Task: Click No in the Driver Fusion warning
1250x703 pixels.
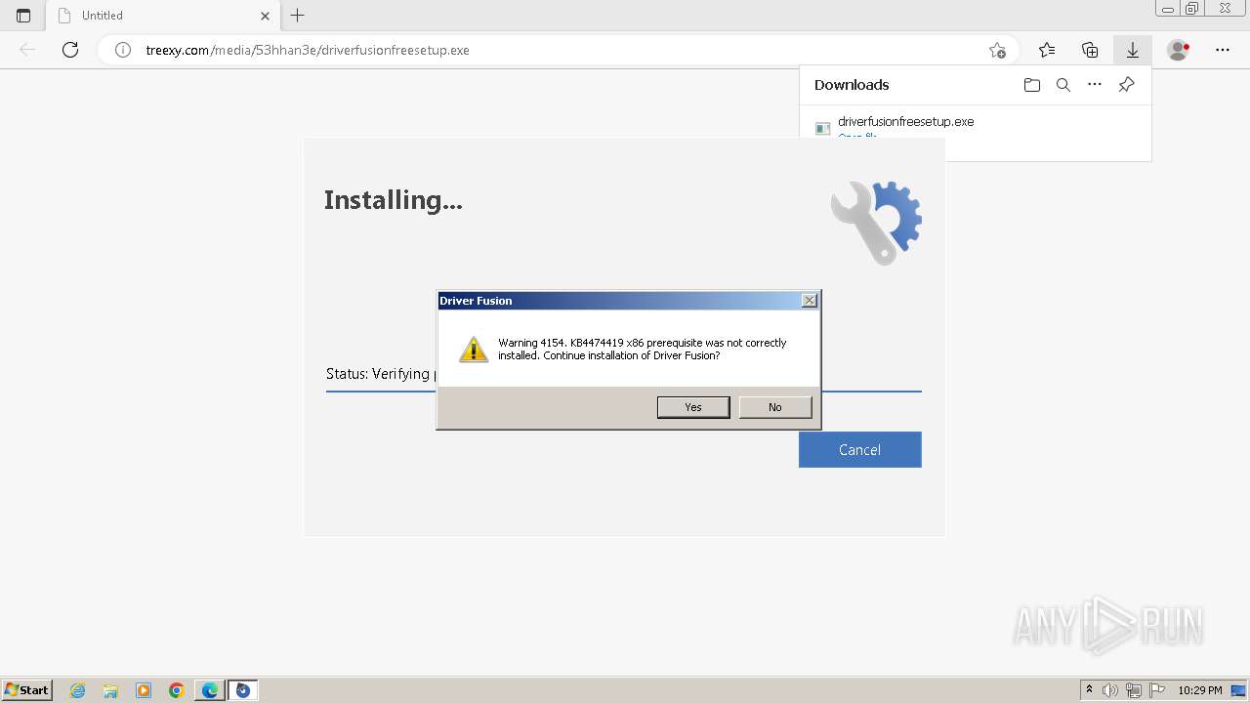Action: coord(775,407)
